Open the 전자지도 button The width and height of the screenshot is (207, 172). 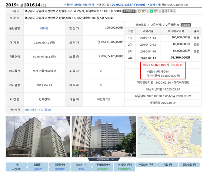point(38,169)
